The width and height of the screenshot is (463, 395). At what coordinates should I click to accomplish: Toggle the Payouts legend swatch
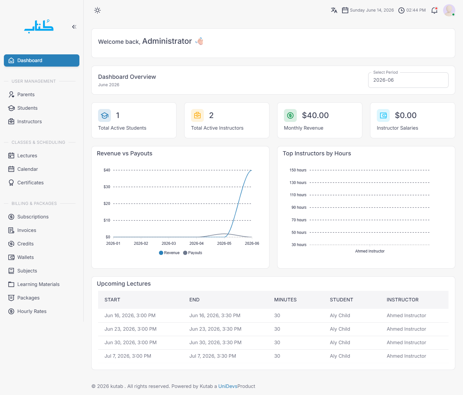pyautogui.click(x=185, y=253)
